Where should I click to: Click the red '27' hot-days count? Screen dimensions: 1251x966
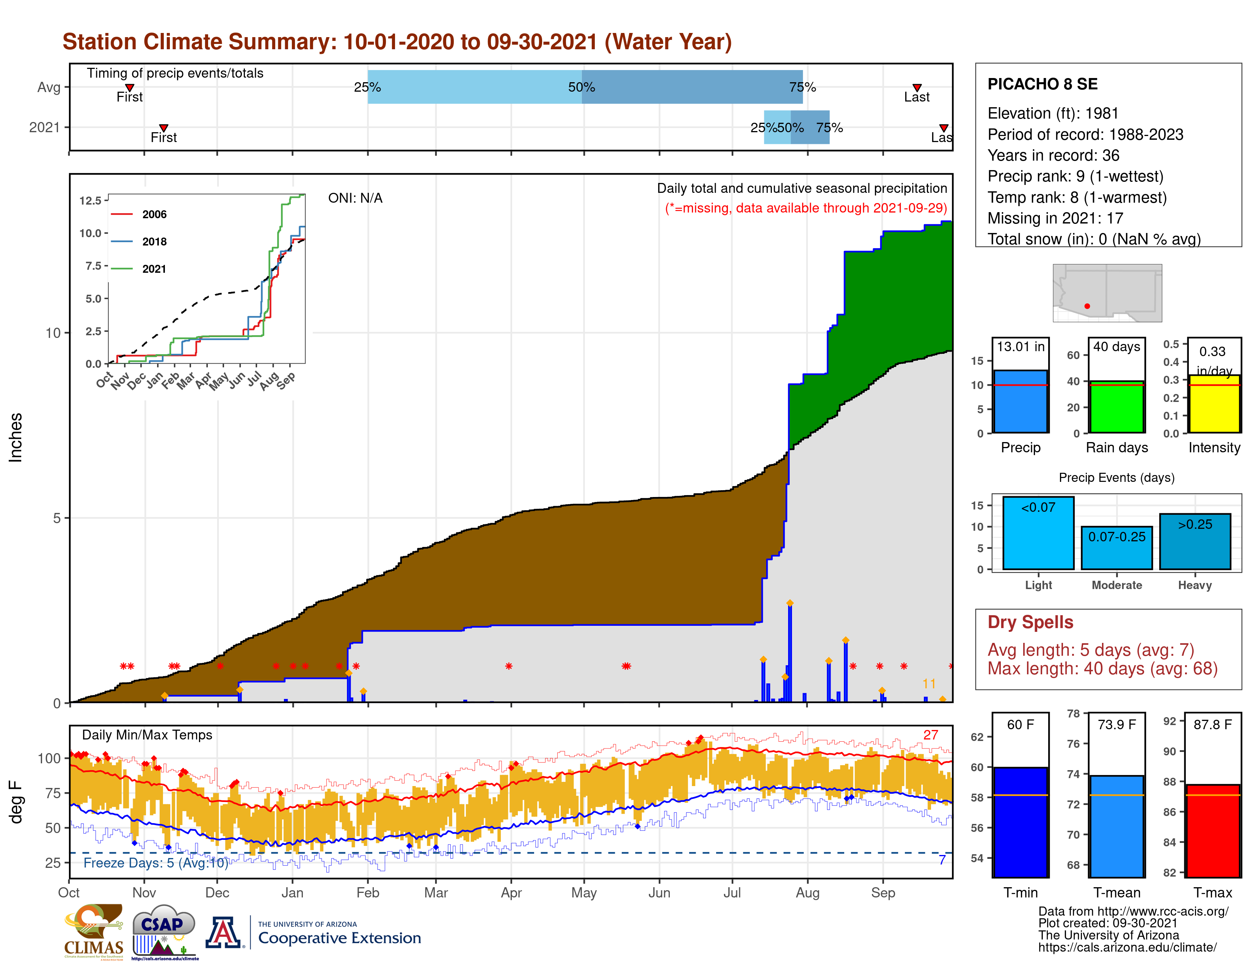point(930,735)
